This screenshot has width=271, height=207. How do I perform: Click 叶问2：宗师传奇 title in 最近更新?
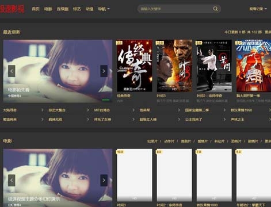click(209, 95)
